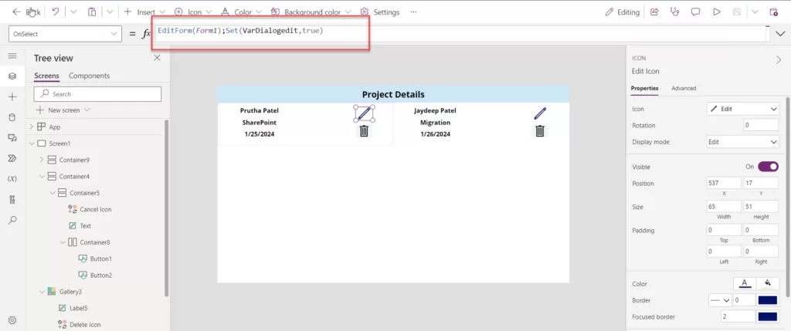Open the OnSelect property dropdown
The image size is (791, 331).
(x=64, y=34)
